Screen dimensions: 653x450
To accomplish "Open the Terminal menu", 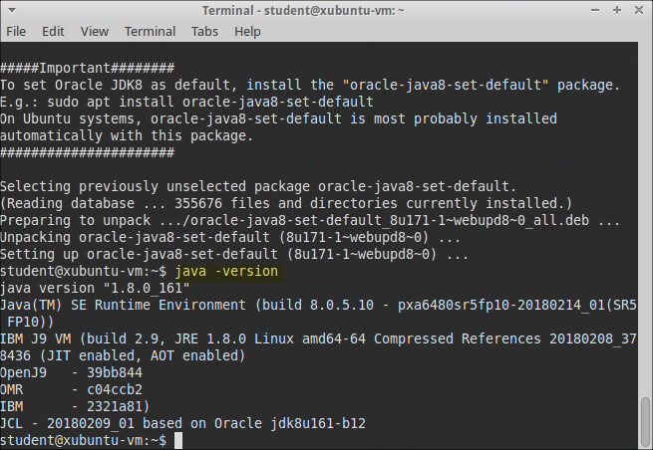I will click(x=150, y=31).
